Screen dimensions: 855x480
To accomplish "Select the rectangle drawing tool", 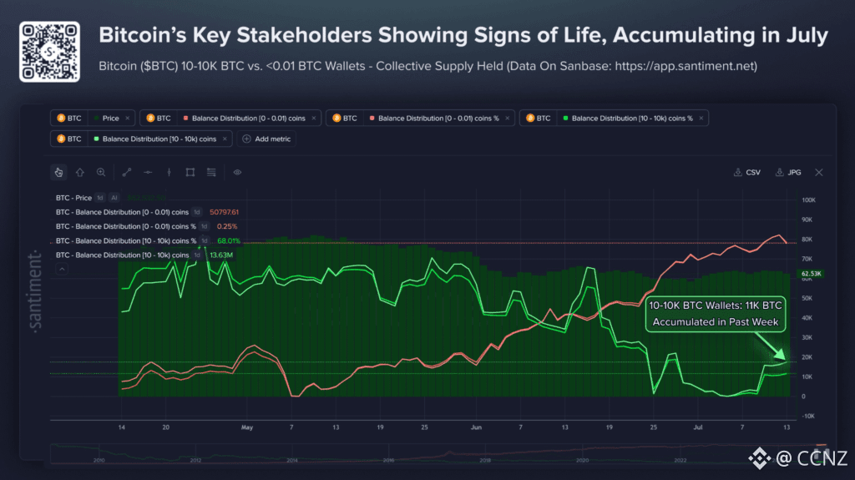I will (x=190, y=172).
